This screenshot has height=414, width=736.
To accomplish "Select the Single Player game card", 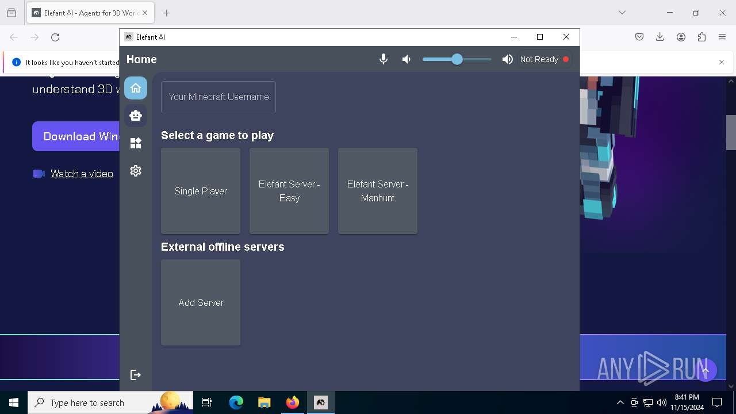I will click(x=201, y=191).
